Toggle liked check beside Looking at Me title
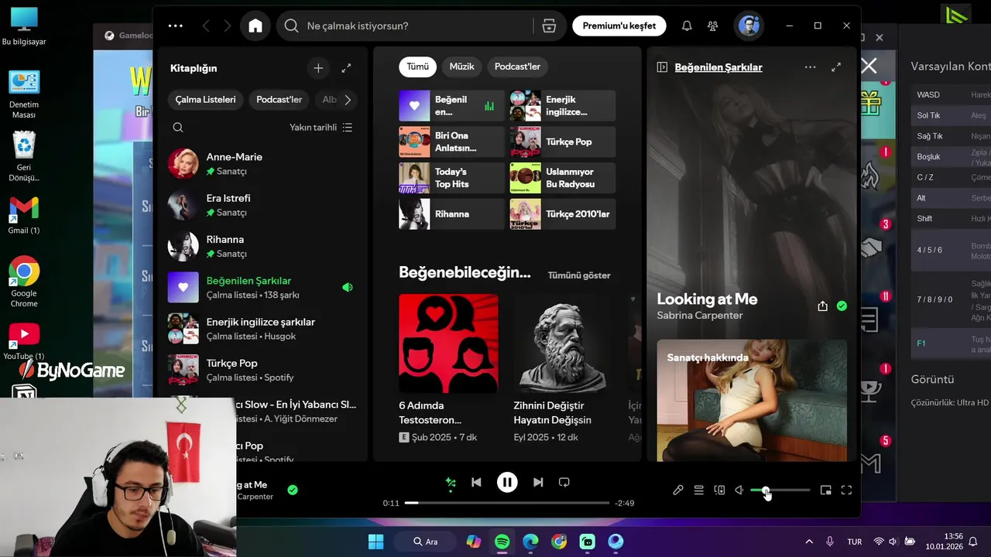 (x=842, y=306)
